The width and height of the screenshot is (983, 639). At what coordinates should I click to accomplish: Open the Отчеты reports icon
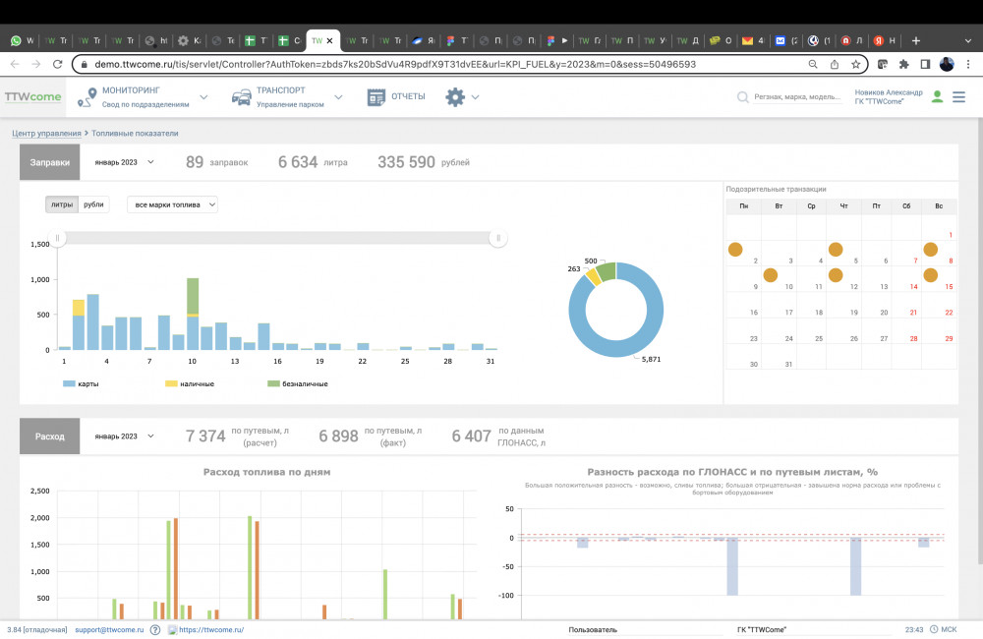point(376,96)
